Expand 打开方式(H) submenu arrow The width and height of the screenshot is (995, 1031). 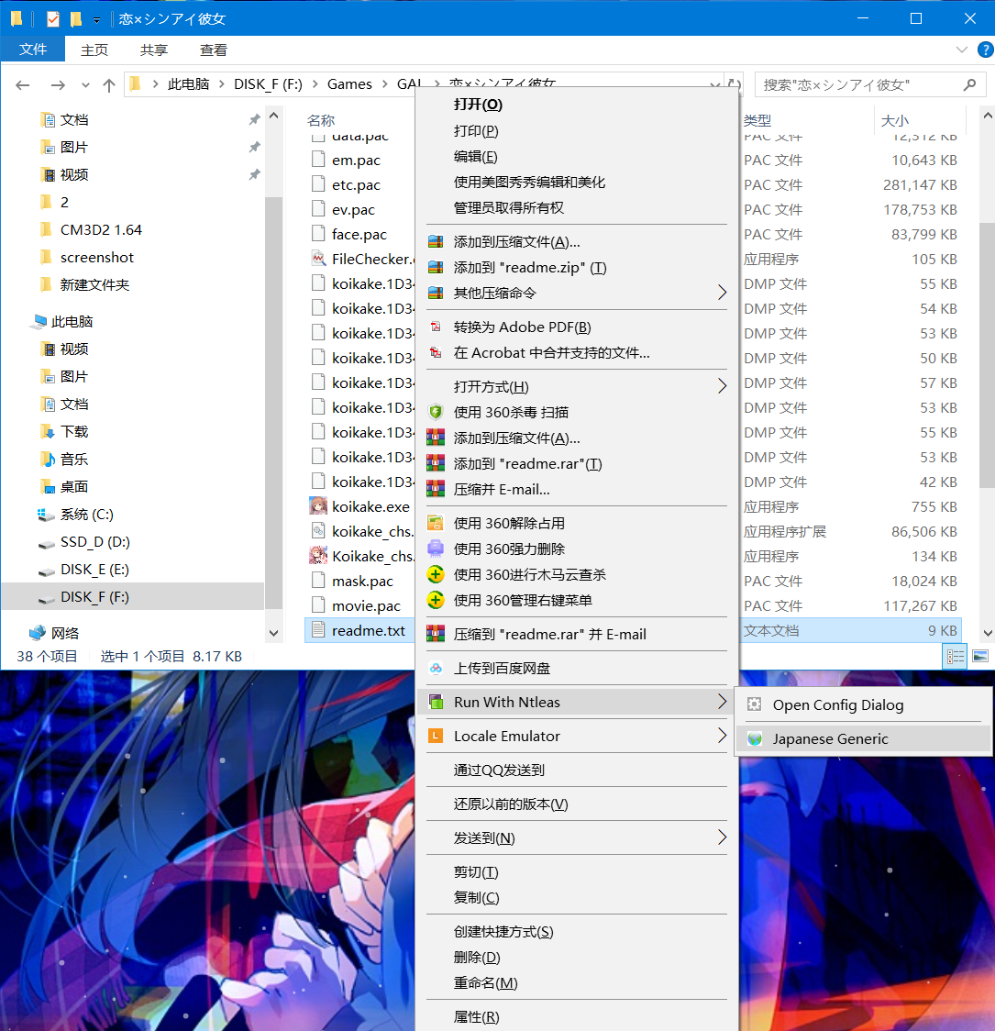[722, 386]
